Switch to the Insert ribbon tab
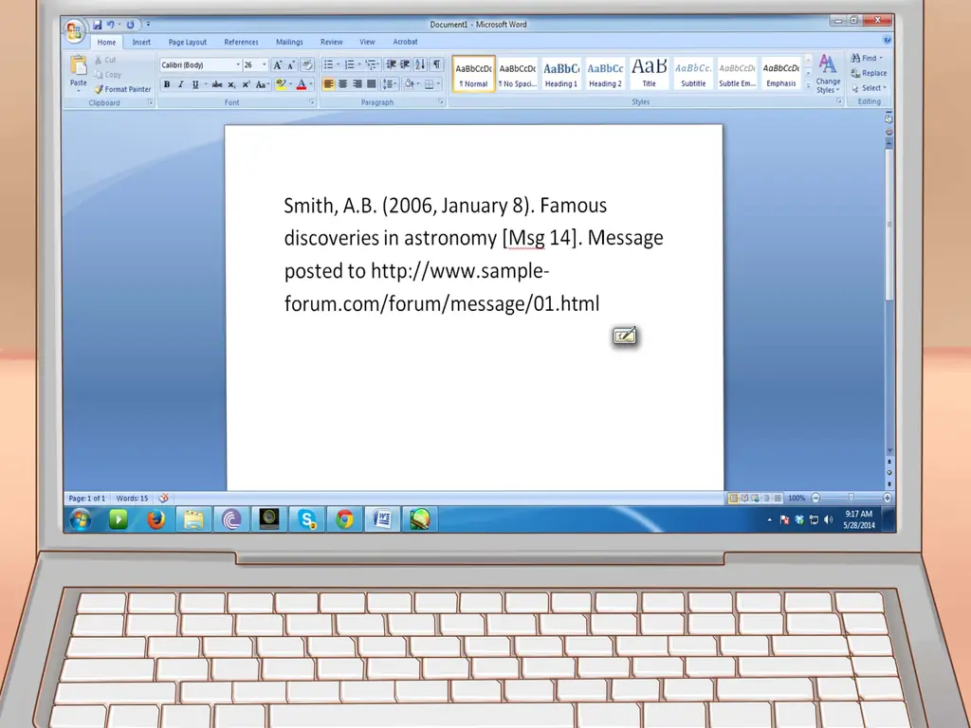The height and width of the screenshot is (728, 971). click(x=141, y=42)
